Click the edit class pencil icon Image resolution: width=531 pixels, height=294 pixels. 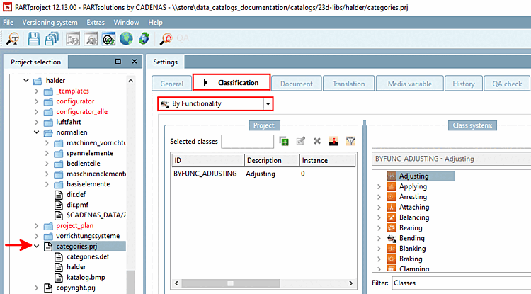[300, 141]
